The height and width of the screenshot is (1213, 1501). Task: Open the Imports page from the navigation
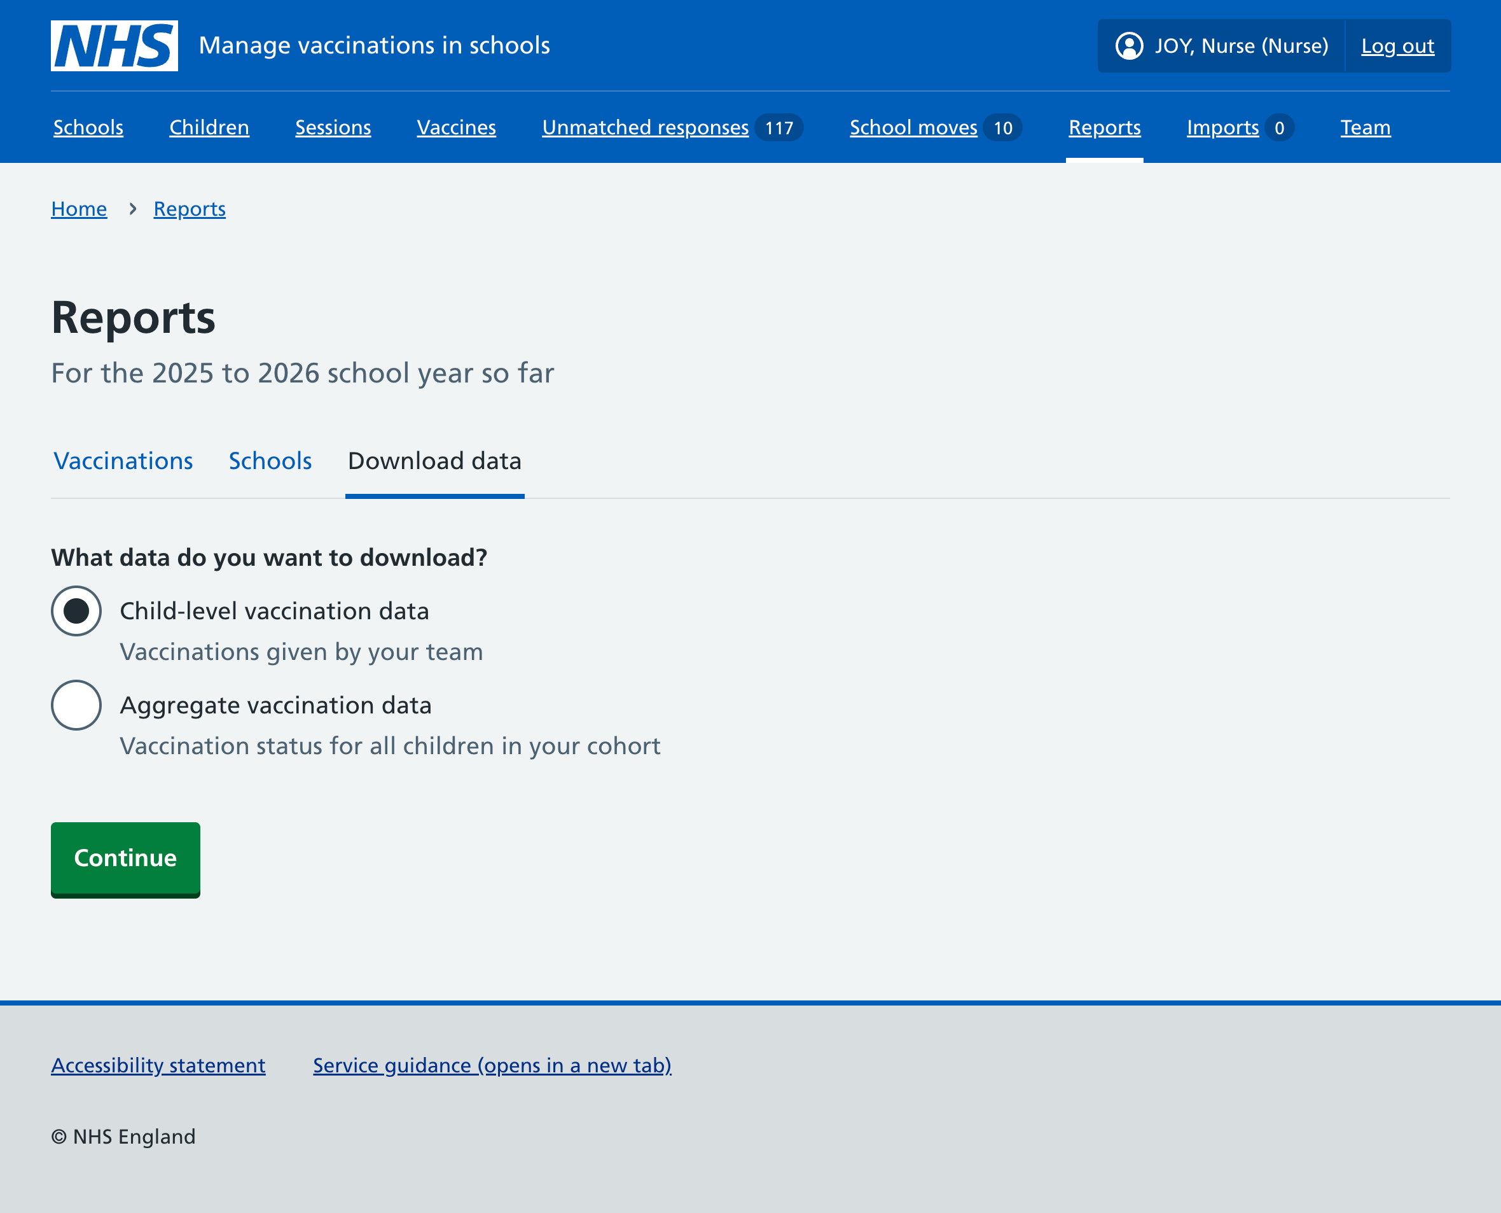(1223, 127)
